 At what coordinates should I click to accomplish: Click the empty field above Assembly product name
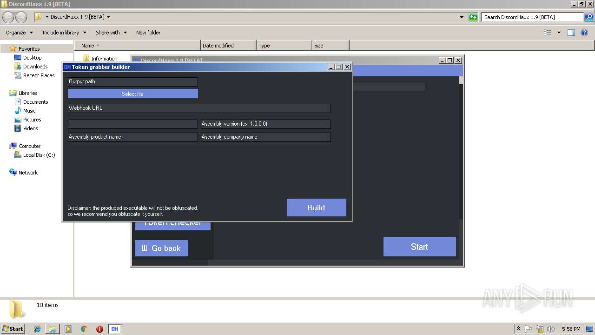[x=133, y=124]
